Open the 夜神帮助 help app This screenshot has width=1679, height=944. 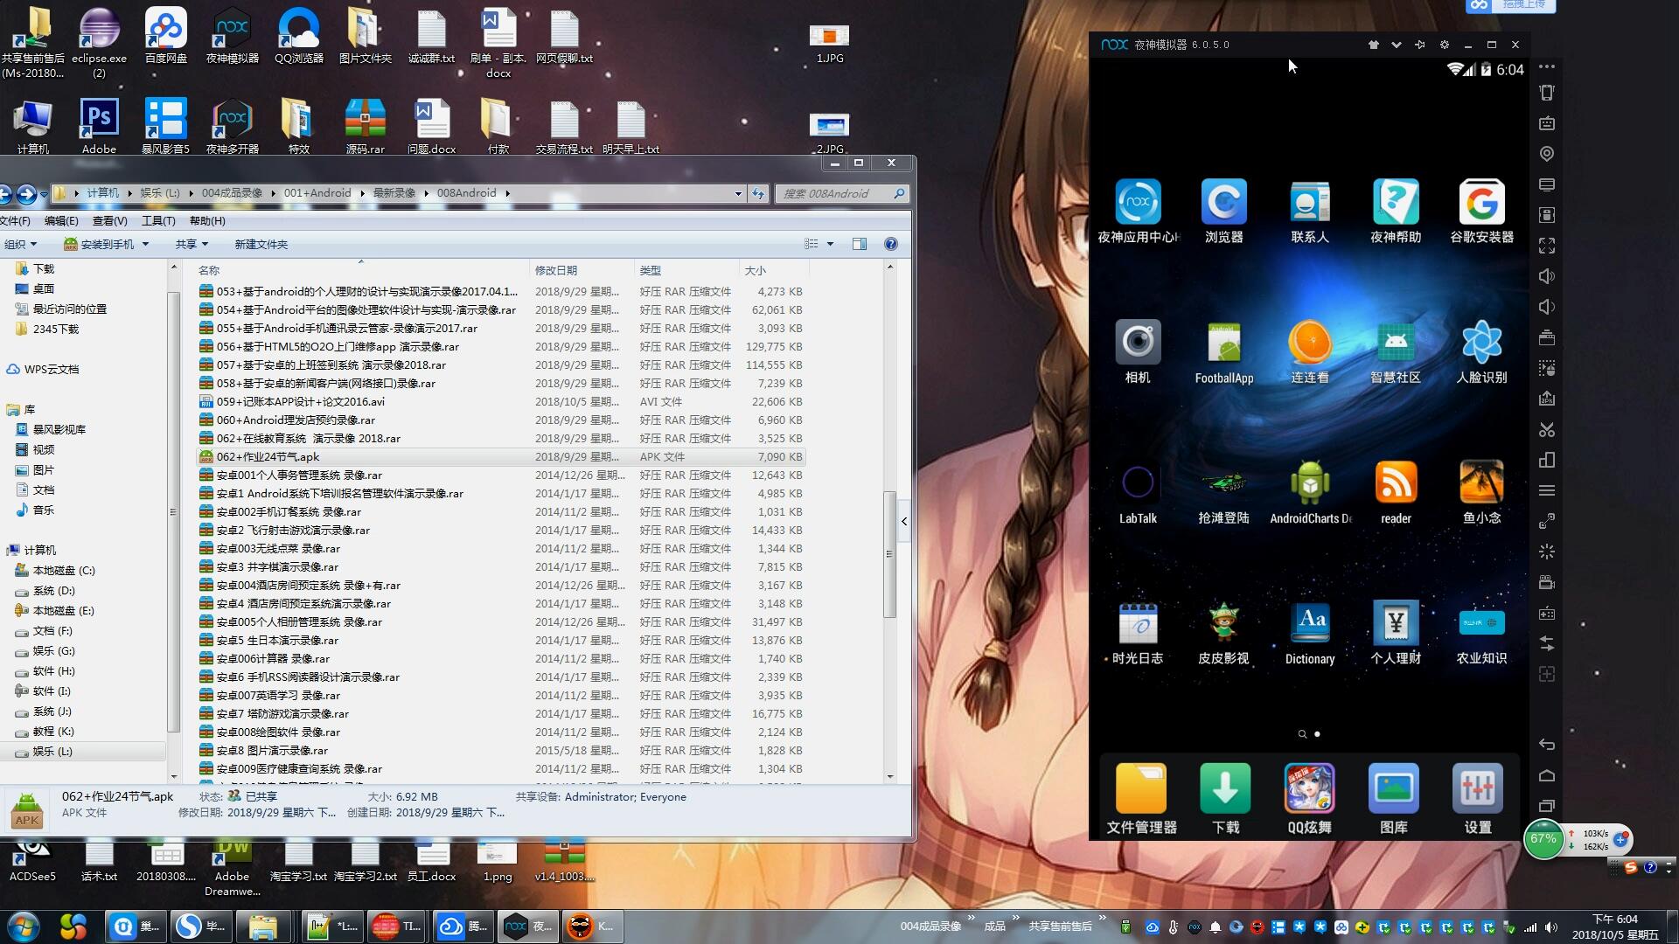[x=1396, y=212]
